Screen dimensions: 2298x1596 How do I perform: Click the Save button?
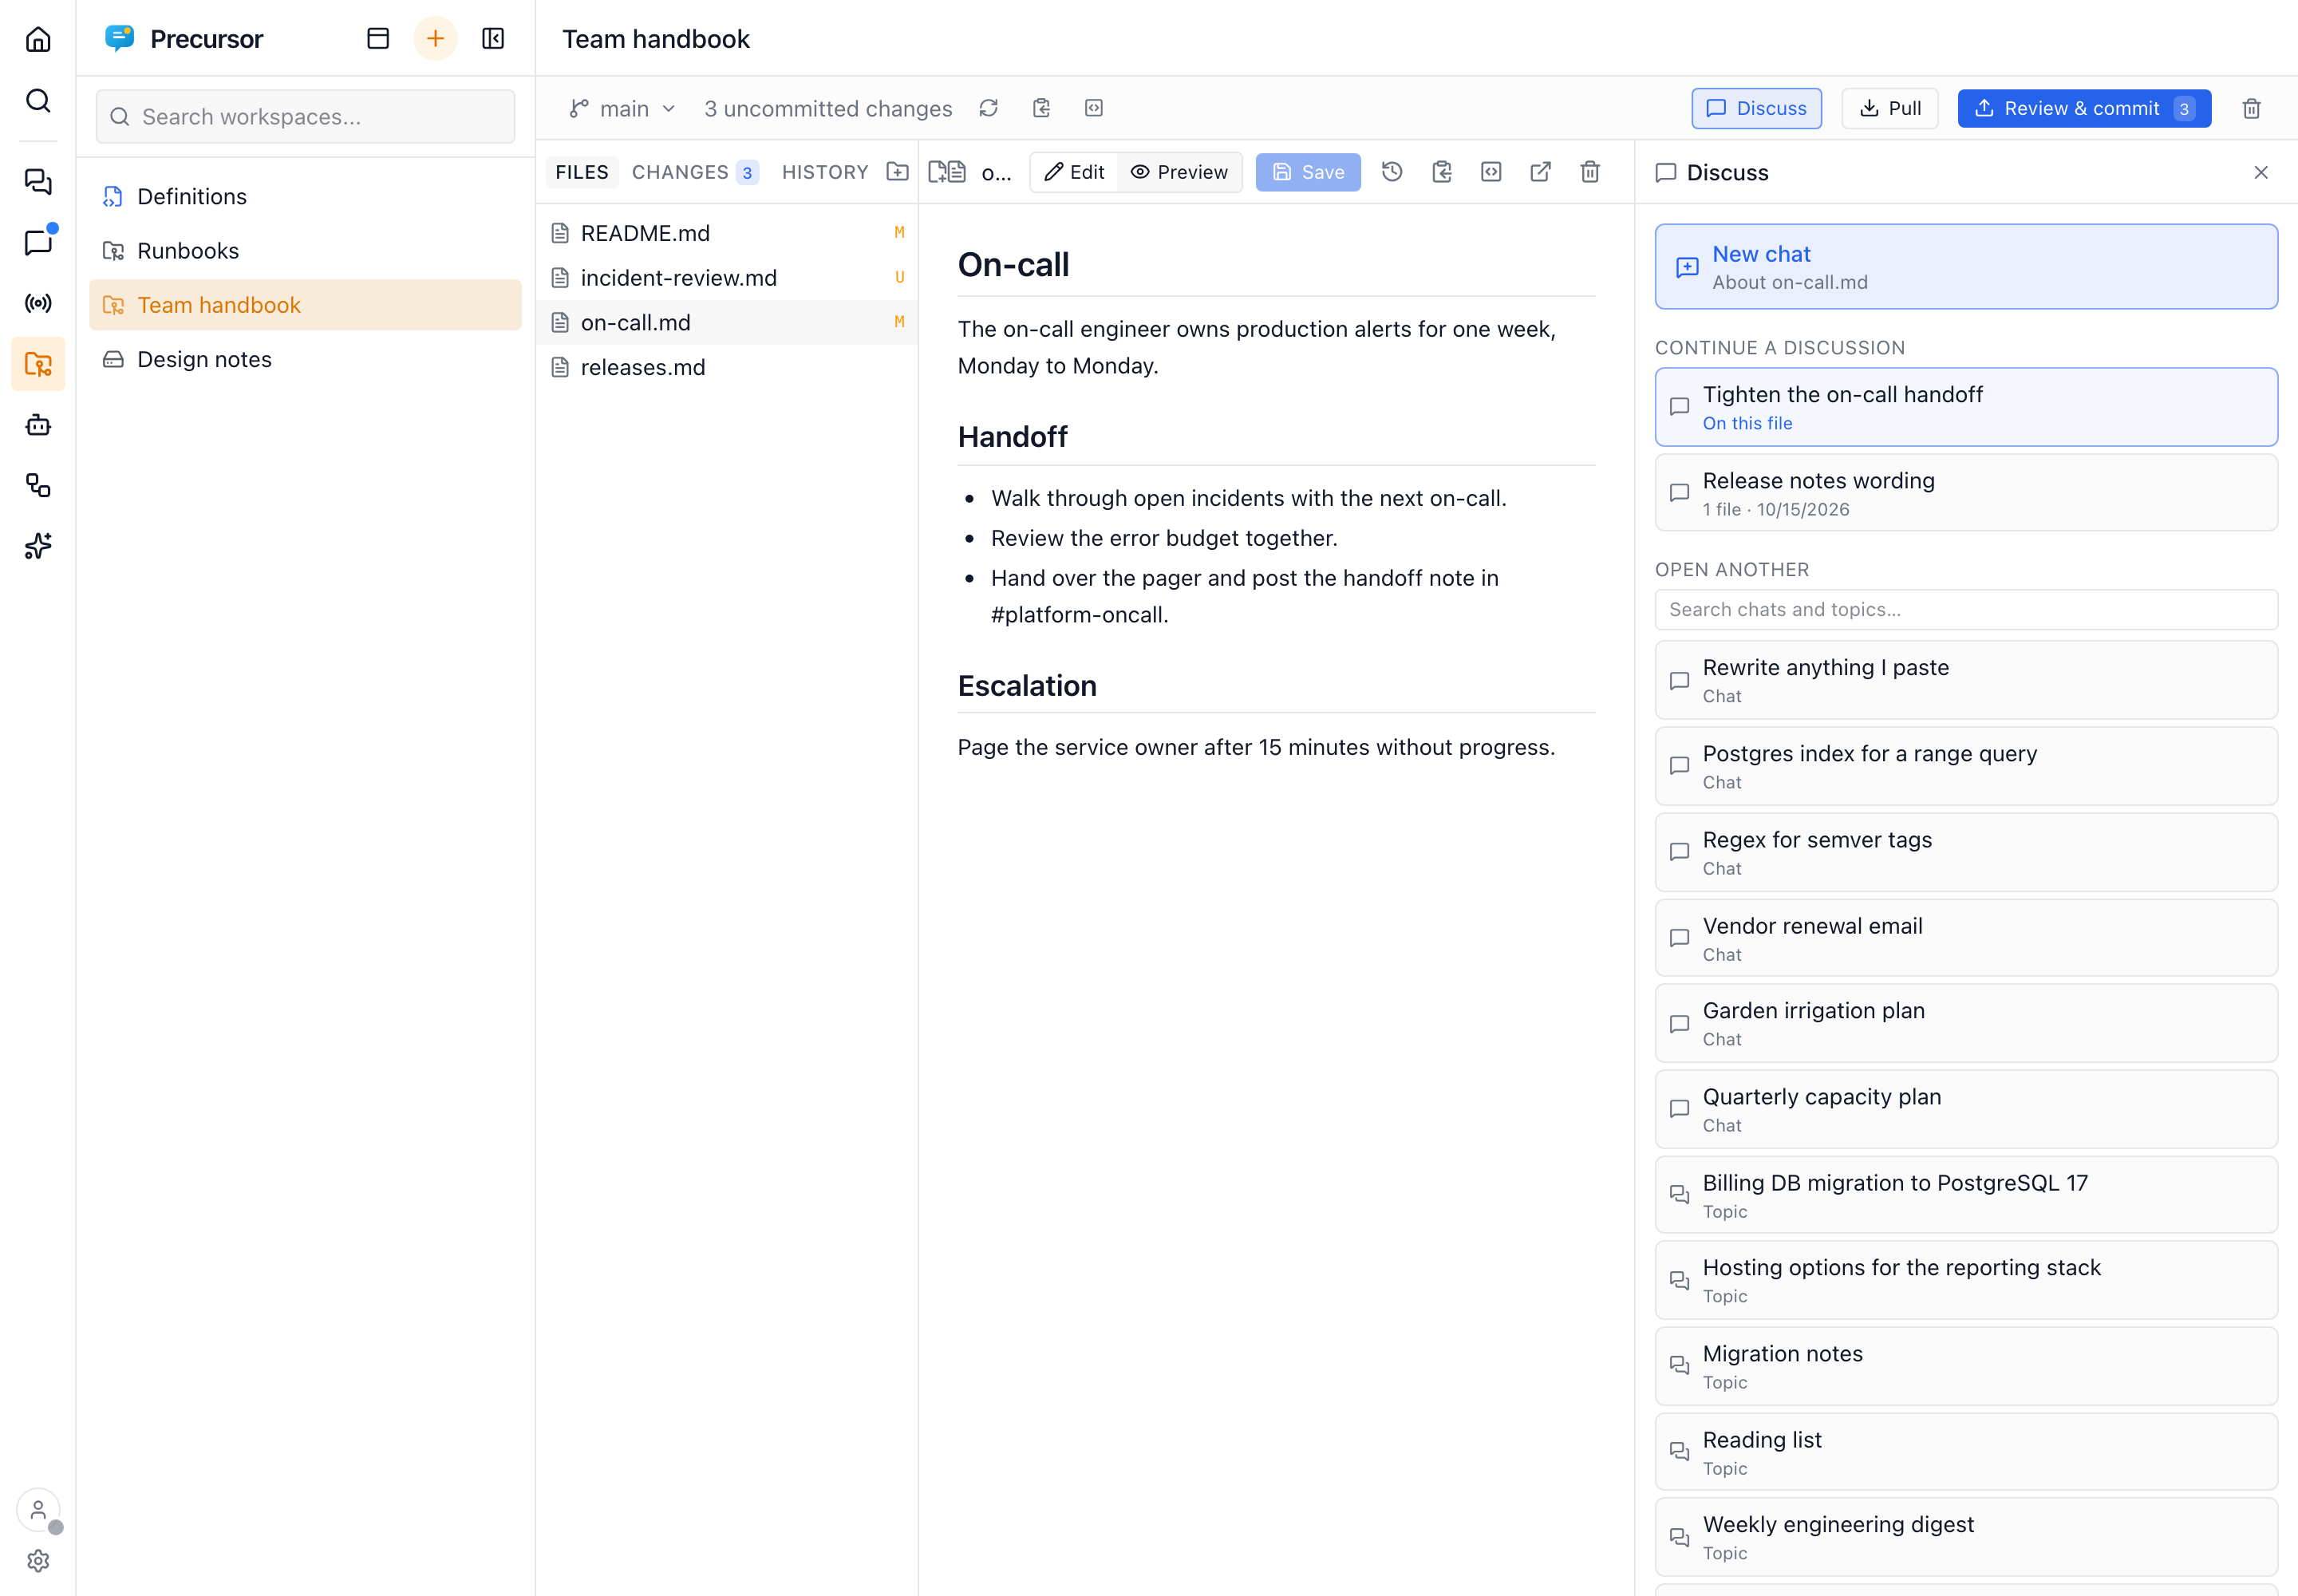click(x=1308, y=172)
